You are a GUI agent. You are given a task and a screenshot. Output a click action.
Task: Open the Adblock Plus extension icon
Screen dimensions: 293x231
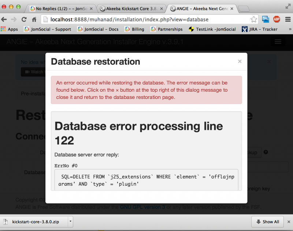[x=277, y=19]
